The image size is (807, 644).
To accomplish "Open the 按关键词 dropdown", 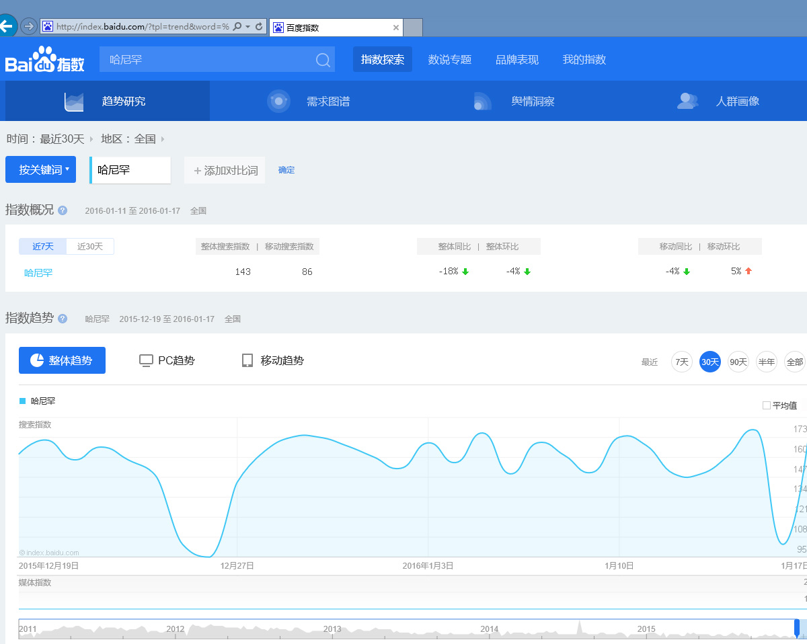I will pos(40,170).
